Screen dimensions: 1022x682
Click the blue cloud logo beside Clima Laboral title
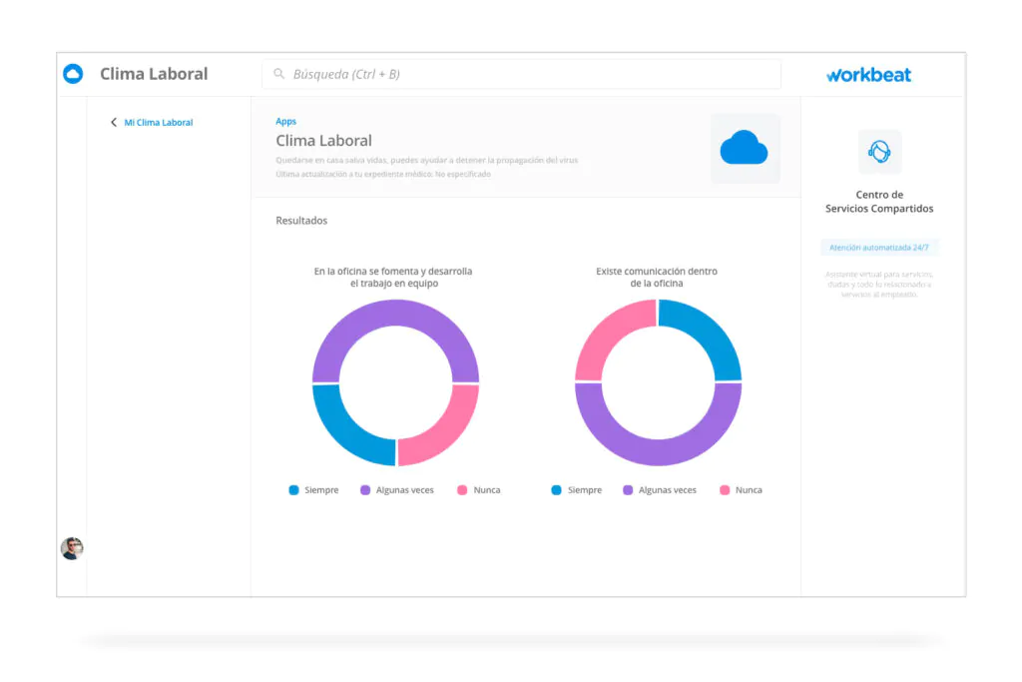pyautogui.click(x=73, y=74)
